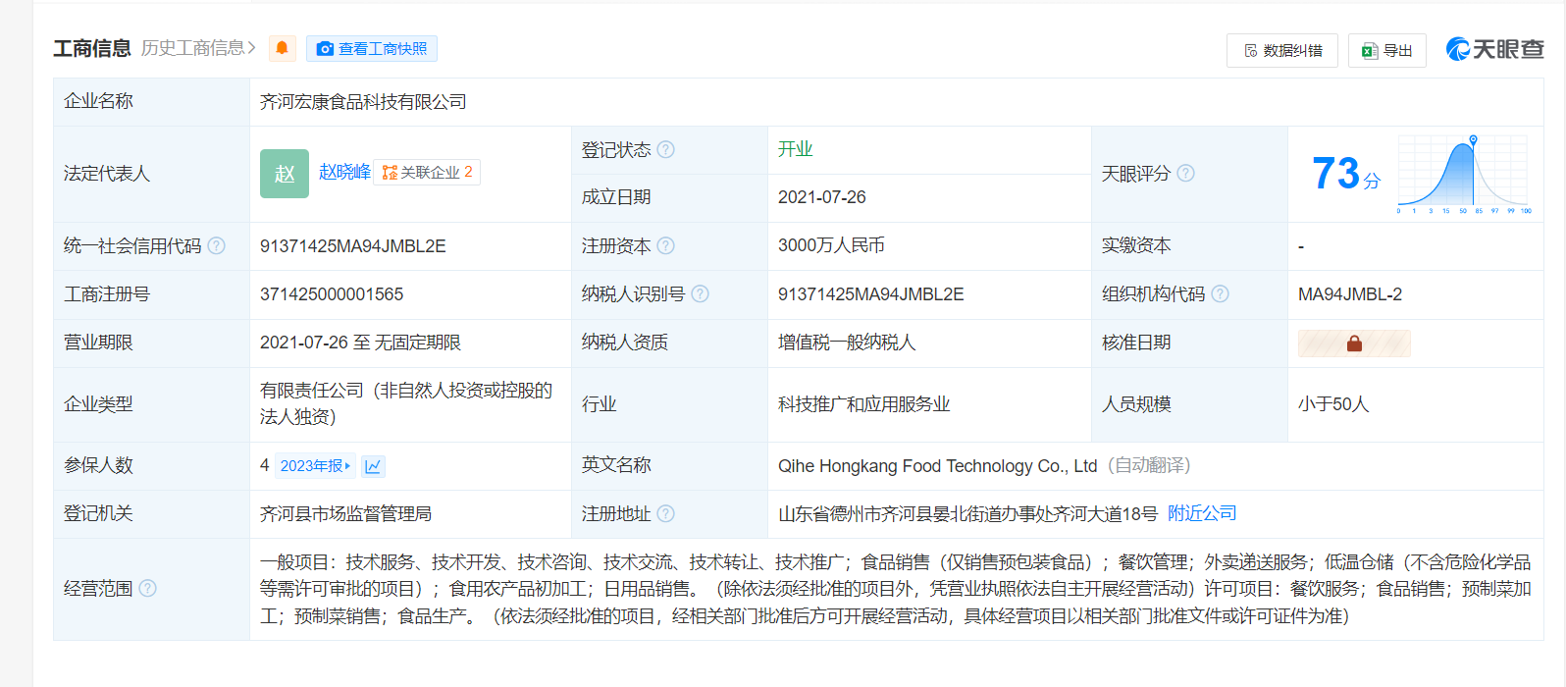1566x687 pixels.
Task: Click 齐河县市场监督管理局 registration authority
Action: (x=345, y=514)
